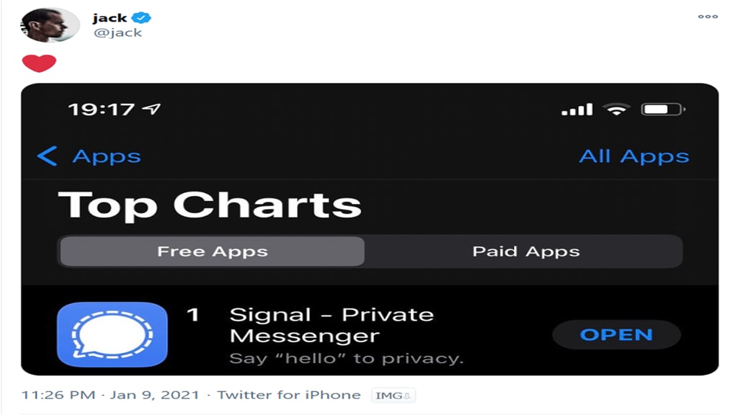Viewport: 738px width, 415px height.
Task: Click the @jack handle
Action: (x=117, y=32)
